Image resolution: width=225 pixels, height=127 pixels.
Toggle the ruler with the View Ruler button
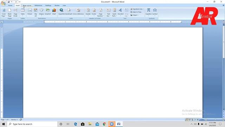224,22
